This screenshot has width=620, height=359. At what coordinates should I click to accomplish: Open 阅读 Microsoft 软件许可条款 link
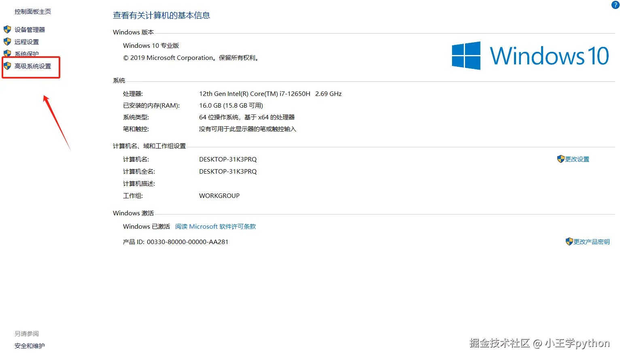click(215, 226)
